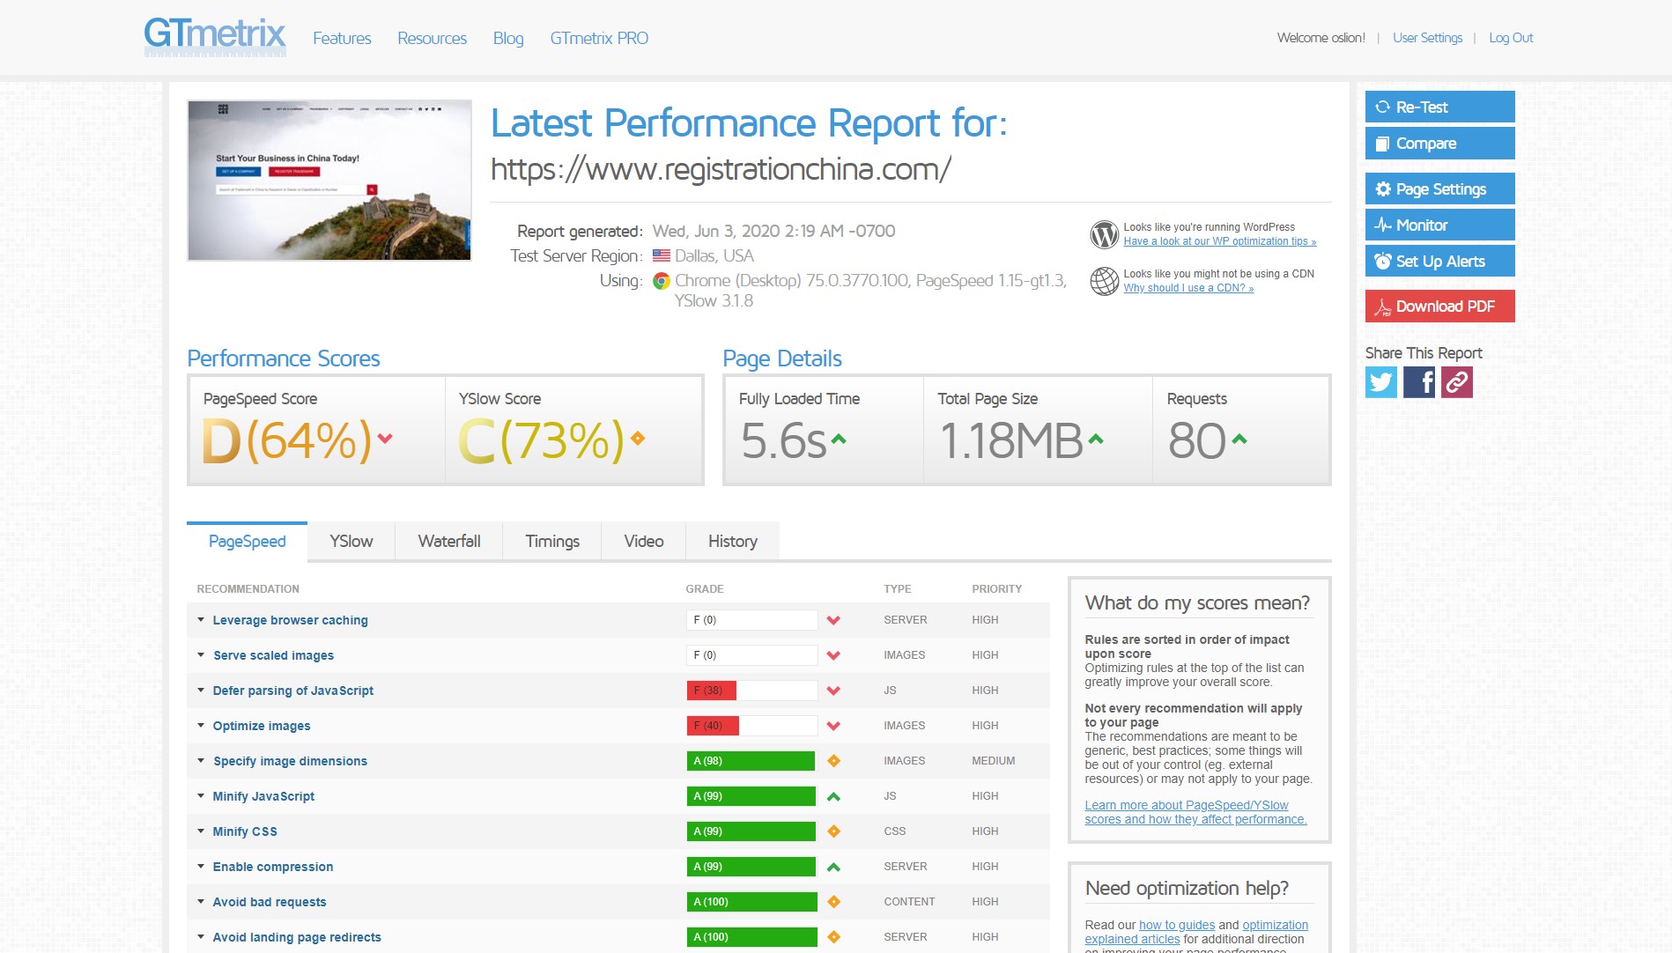The width and height of the screenshot is (1672, 953).
Task: Click green up arrow for Enable compression
Action: pos(833,867)
